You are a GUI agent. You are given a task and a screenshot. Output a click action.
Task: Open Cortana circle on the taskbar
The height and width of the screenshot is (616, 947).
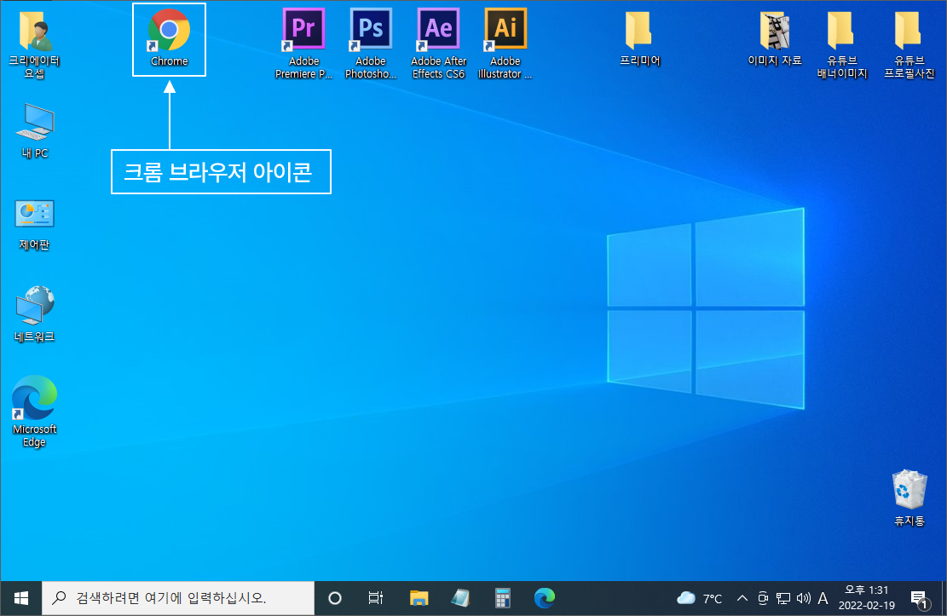point(335,598)
